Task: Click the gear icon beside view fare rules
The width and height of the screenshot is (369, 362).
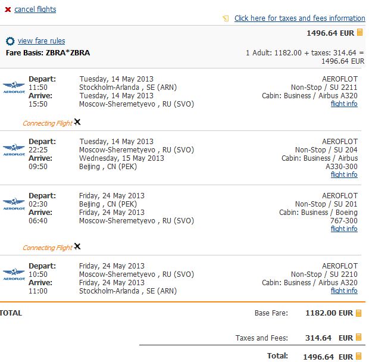Action: [x=10, y=41]
